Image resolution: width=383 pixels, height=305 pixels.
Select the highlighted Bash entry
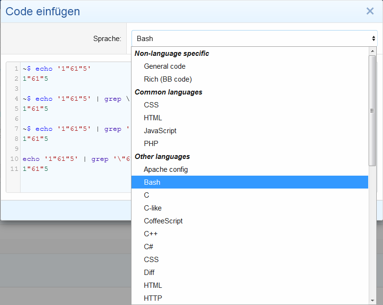(152, 182)
